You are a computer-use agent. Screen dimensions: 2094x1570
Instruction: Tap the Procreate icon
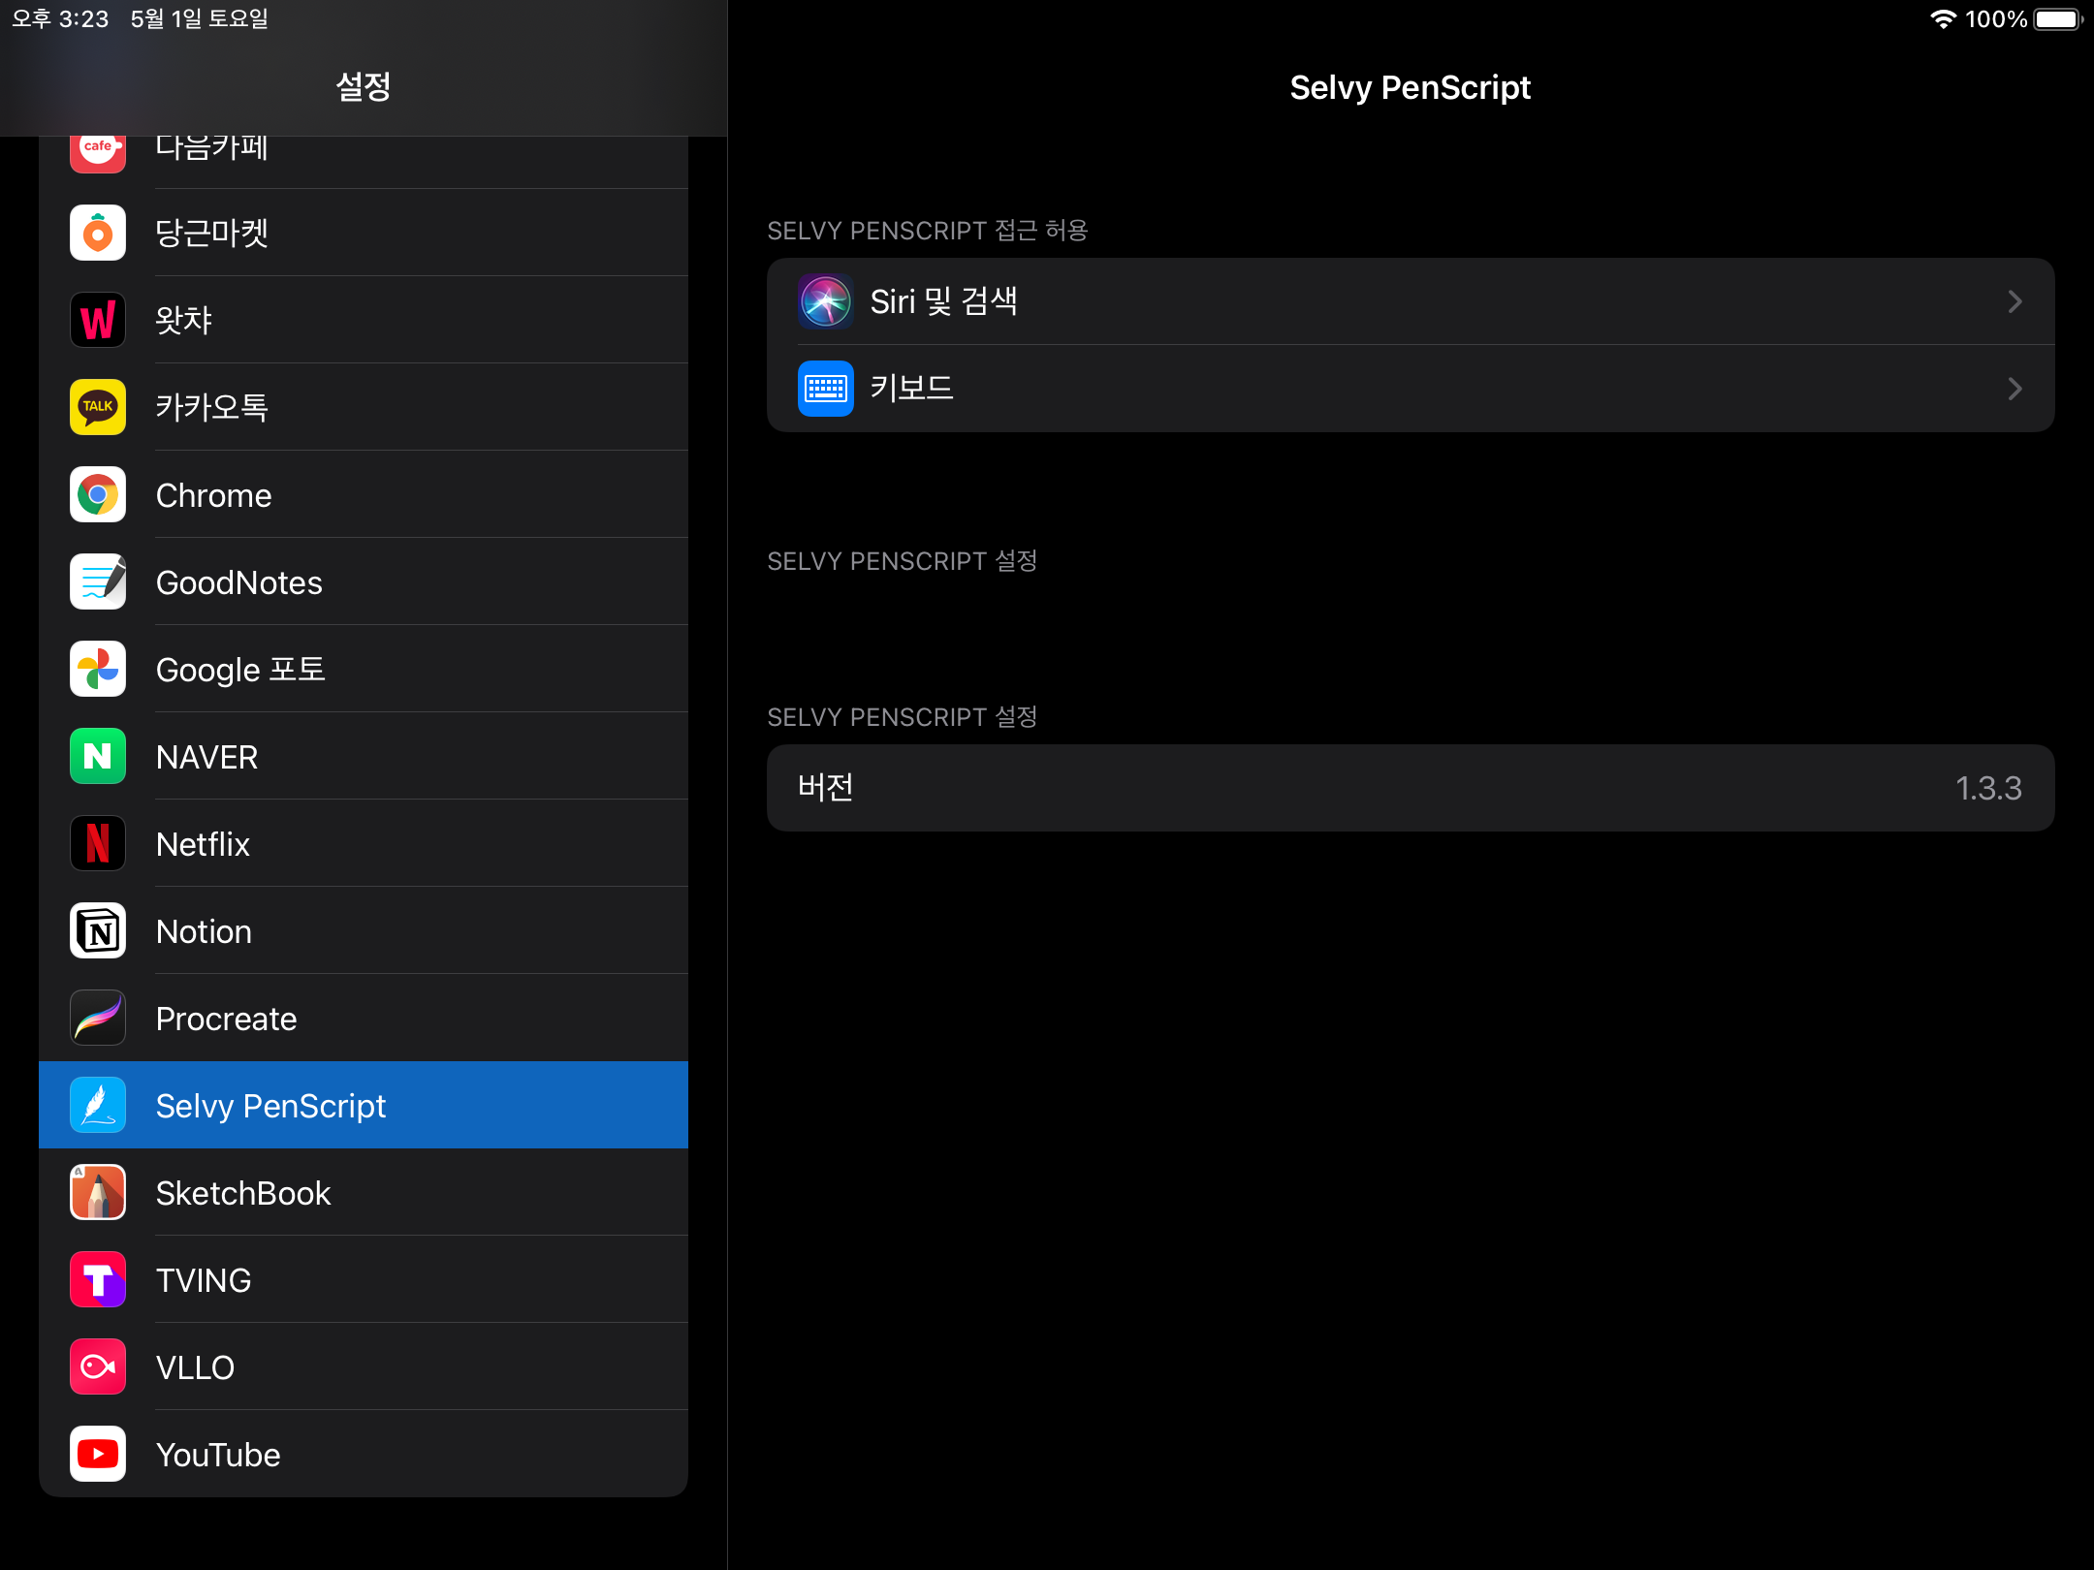coord(98,1019)
